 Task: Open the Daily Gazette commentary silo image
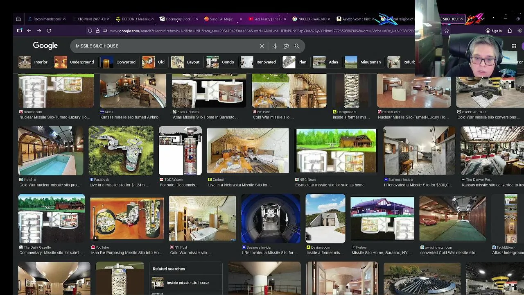[x=52, y=218]
